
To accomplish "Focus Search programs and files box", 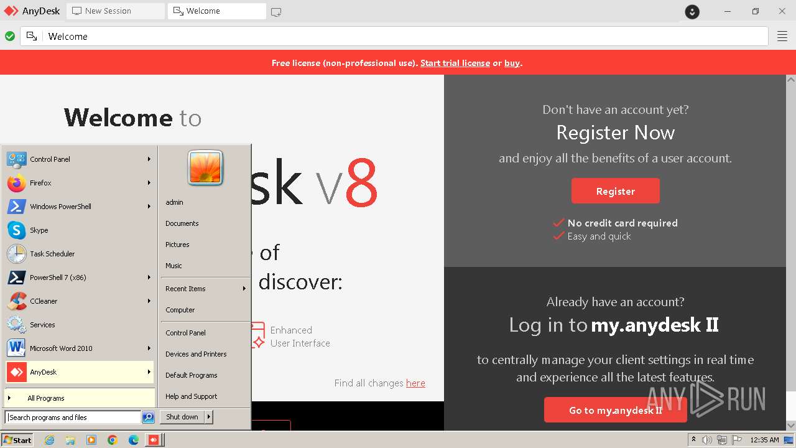I will coord(73,418).
